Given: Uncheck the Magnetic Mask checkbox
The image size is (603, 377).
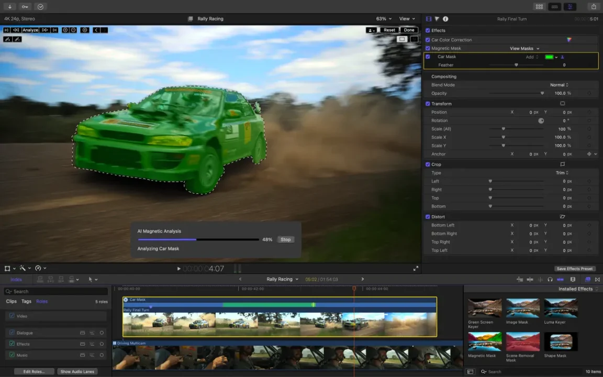Looking at the screenshot, I should click(x=428, y=48).
